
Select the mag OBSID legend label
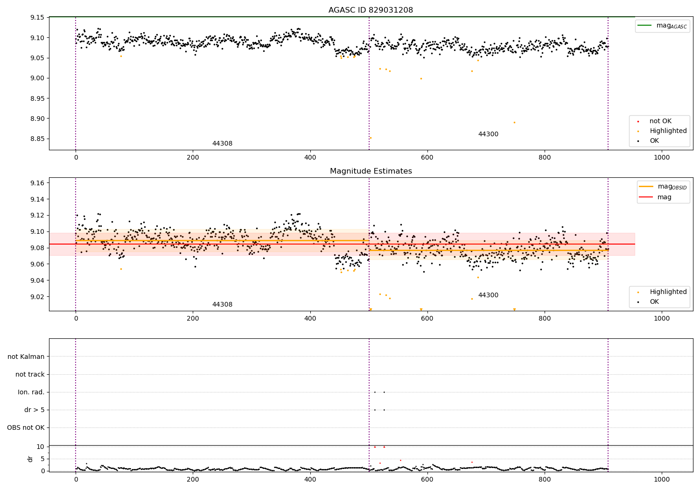click(672, 187)
